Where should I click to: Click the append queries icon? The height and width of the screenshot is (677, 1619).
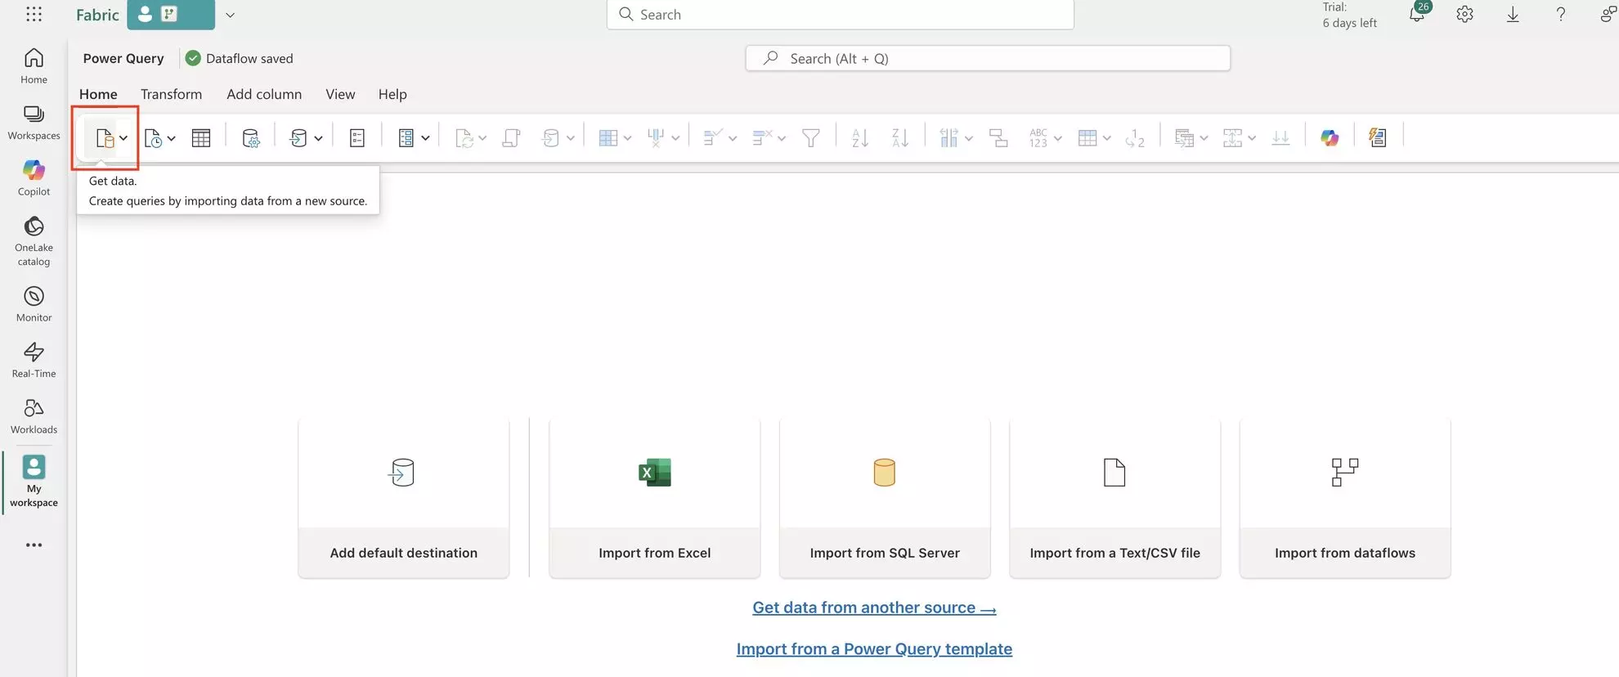tap(1232, 138)
